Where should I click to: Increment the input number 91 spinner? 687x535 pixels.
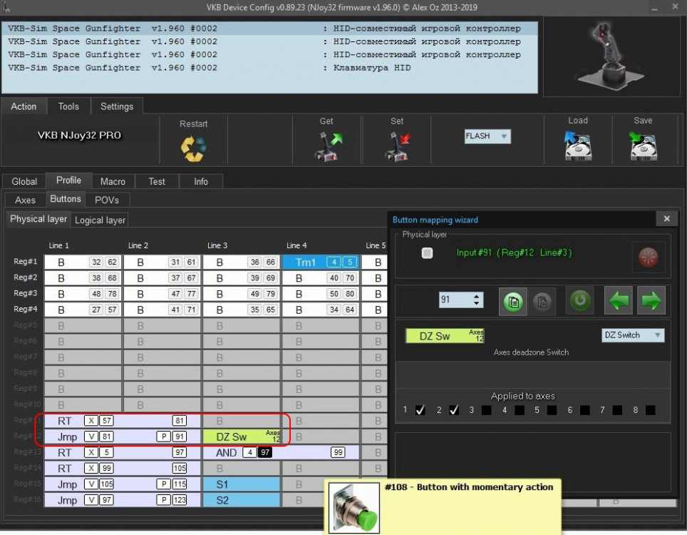tap(476, 296)
